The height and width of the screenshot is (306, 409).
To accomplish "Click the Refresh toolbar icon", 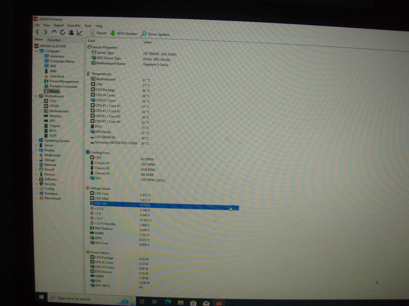I will [x=63, y=32].
